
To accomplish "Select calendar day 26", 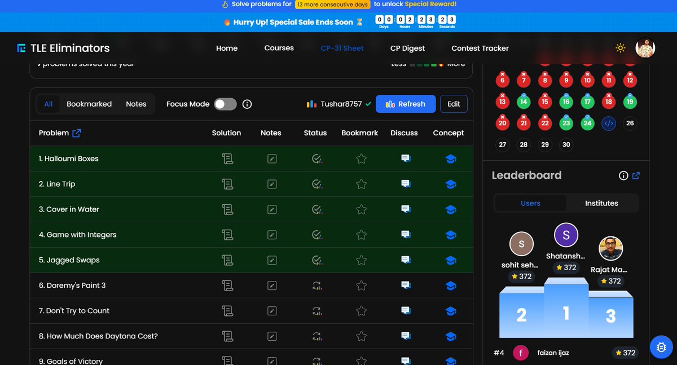I will [x=630, y=123].
